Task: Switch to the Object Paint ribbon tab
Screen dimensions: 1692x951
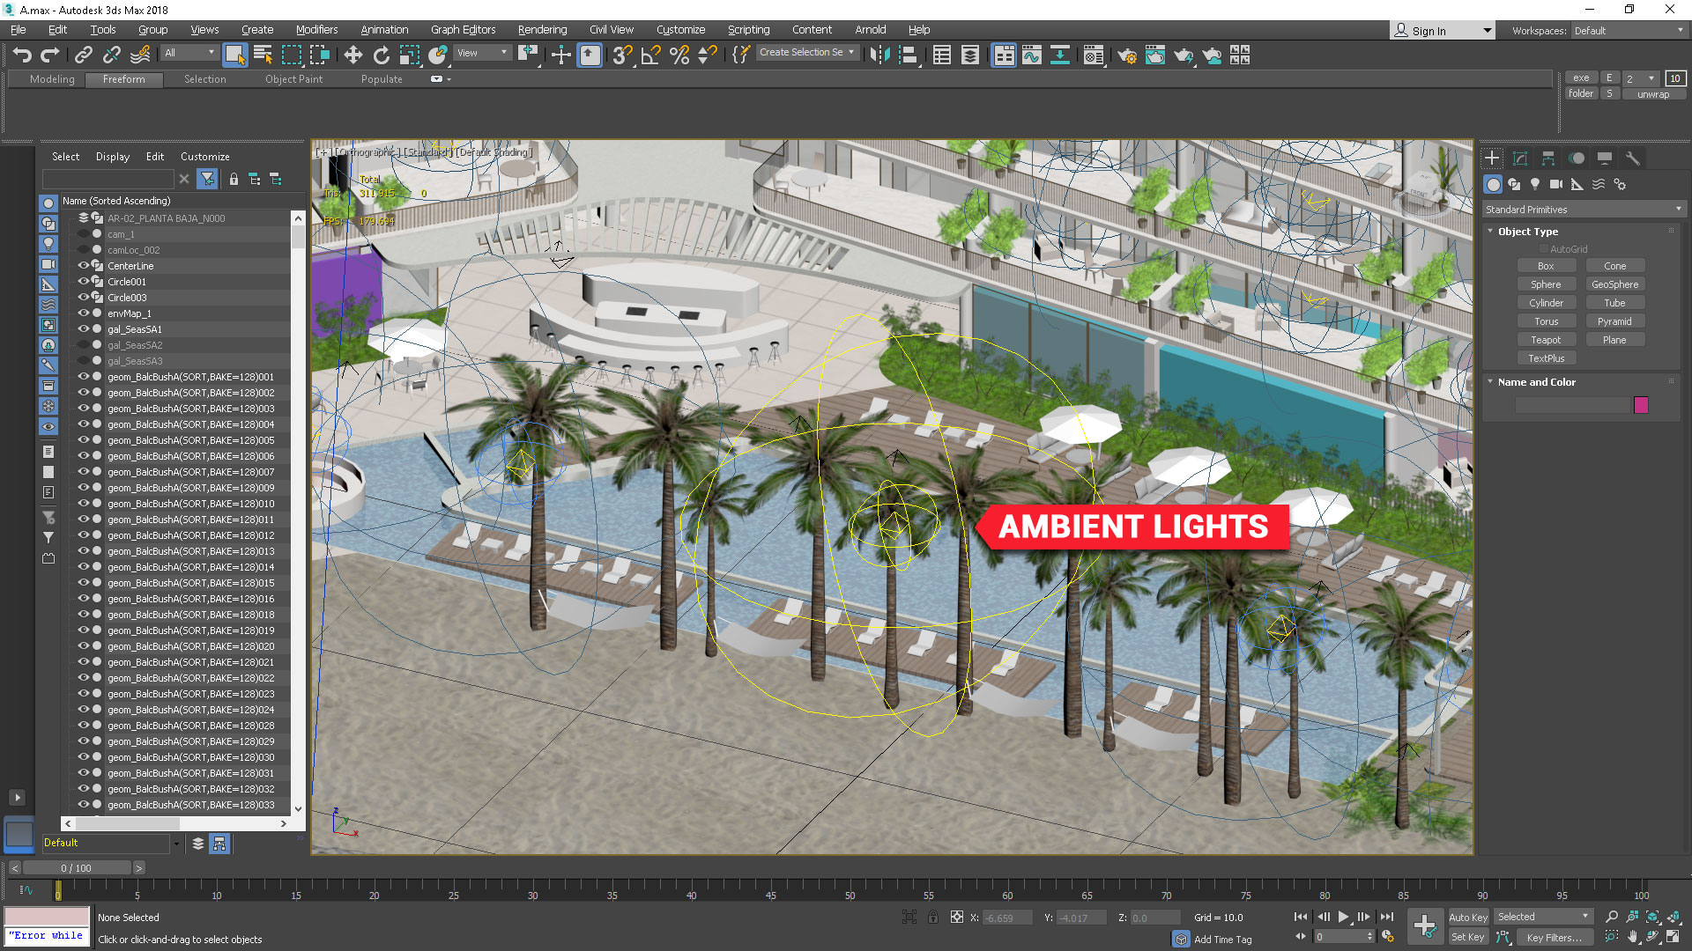Action: pyautogui.click(x=293, y=79)
